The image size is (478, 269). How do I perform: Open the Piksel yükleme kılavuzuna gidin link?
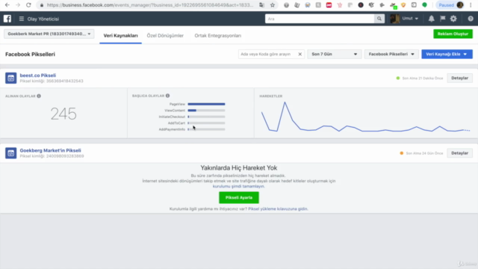tap(278, 209)
